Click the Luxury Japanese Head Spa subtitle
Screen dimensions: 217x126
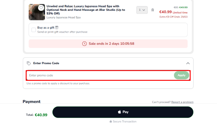click(x=63, y=17)
